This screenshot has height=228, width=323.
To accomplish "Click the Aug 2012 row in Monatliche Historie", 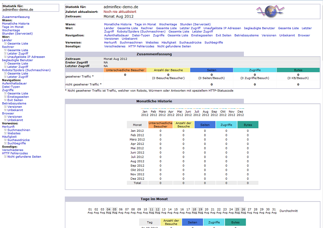I will point(192,161).
